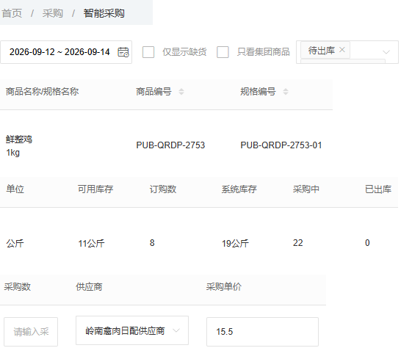Sort by 商品编号 using sort arrows
Viewport: 401px width, 359px height.
click(181, 92)
